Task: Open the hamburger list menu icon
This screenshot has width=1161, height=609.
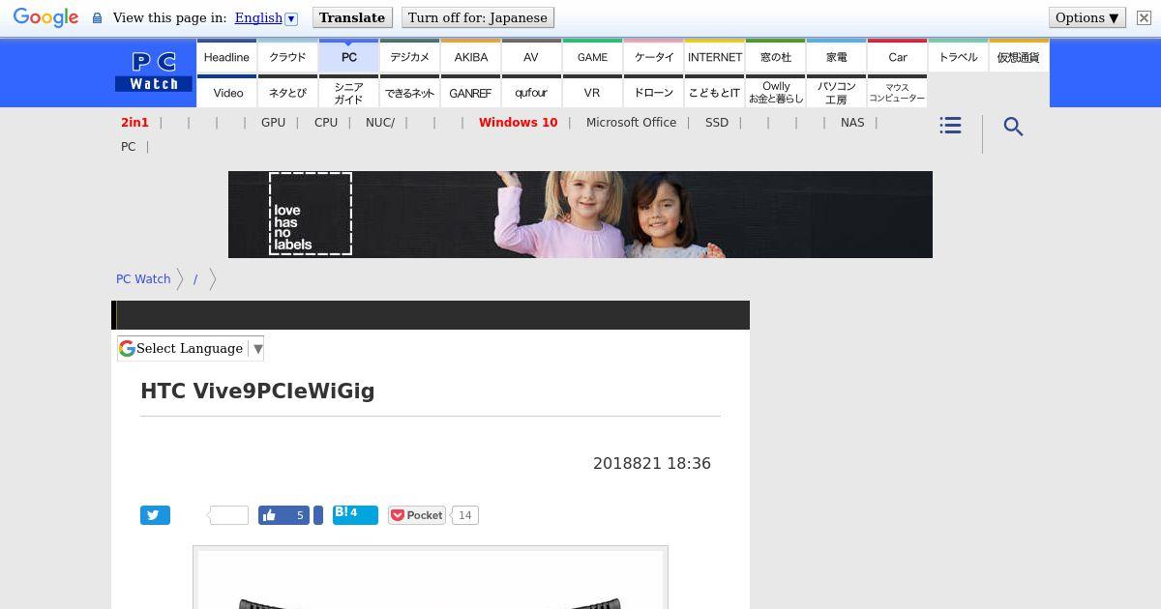Action: [950, 126]
